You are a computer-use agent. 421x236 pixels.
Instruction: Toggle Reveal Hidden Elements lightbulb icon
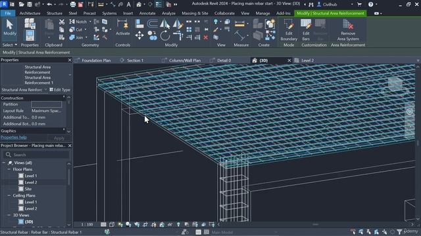178,224
